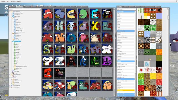
Task: Spawn the purple letter G character
Action: (48, 26)
